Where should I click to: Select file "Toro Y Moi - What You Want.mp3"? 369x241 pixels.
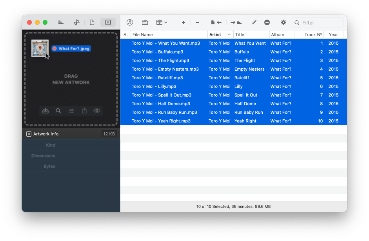click(x=165, y=43)
